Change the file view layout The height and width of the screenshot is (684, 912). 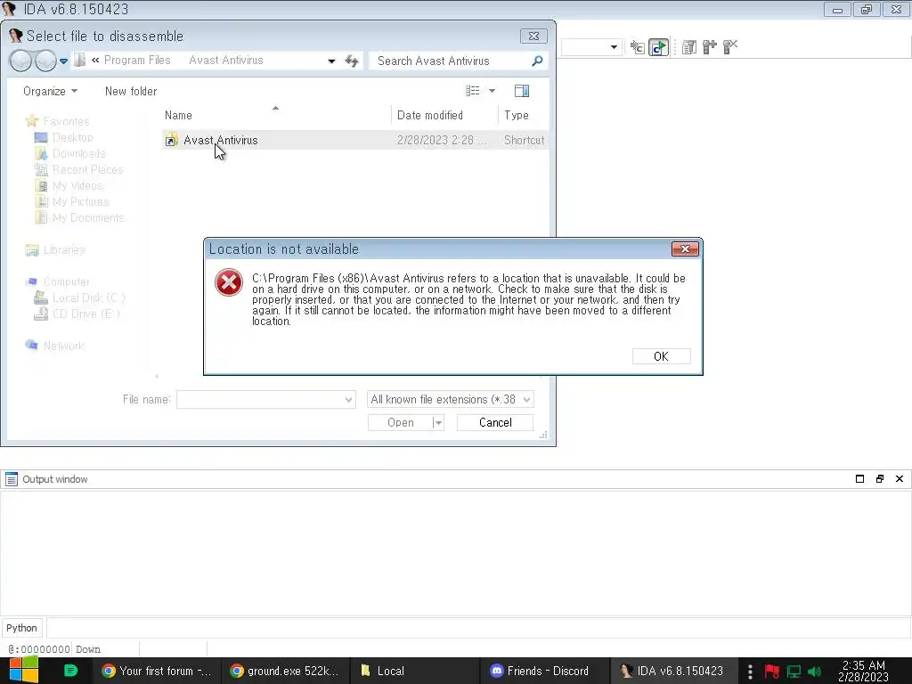(x=472, y=91)
